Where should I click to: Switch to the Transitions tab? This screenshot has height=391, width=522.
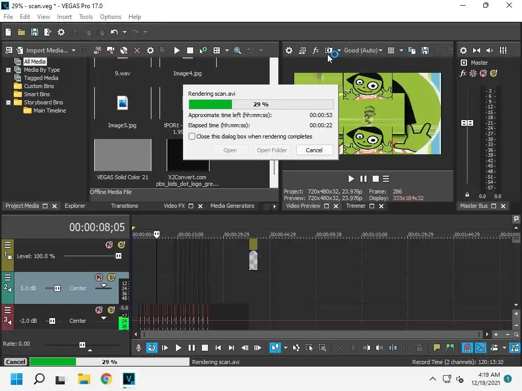(124, 206)
